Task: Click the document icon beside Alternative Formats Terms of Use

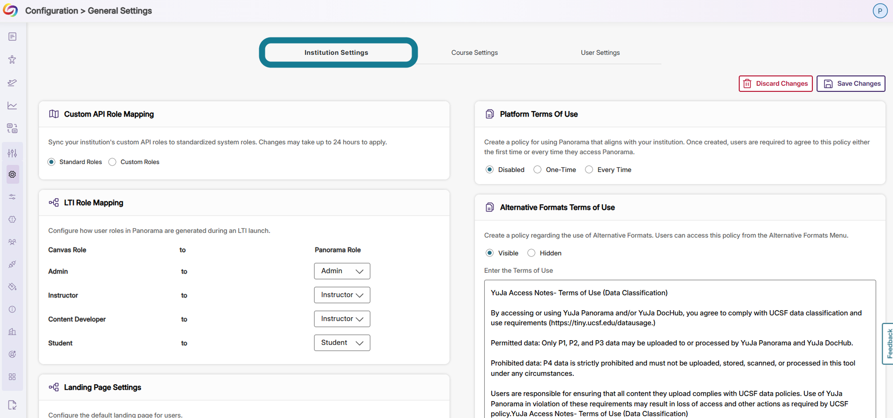Action: (x=490, y=207)
